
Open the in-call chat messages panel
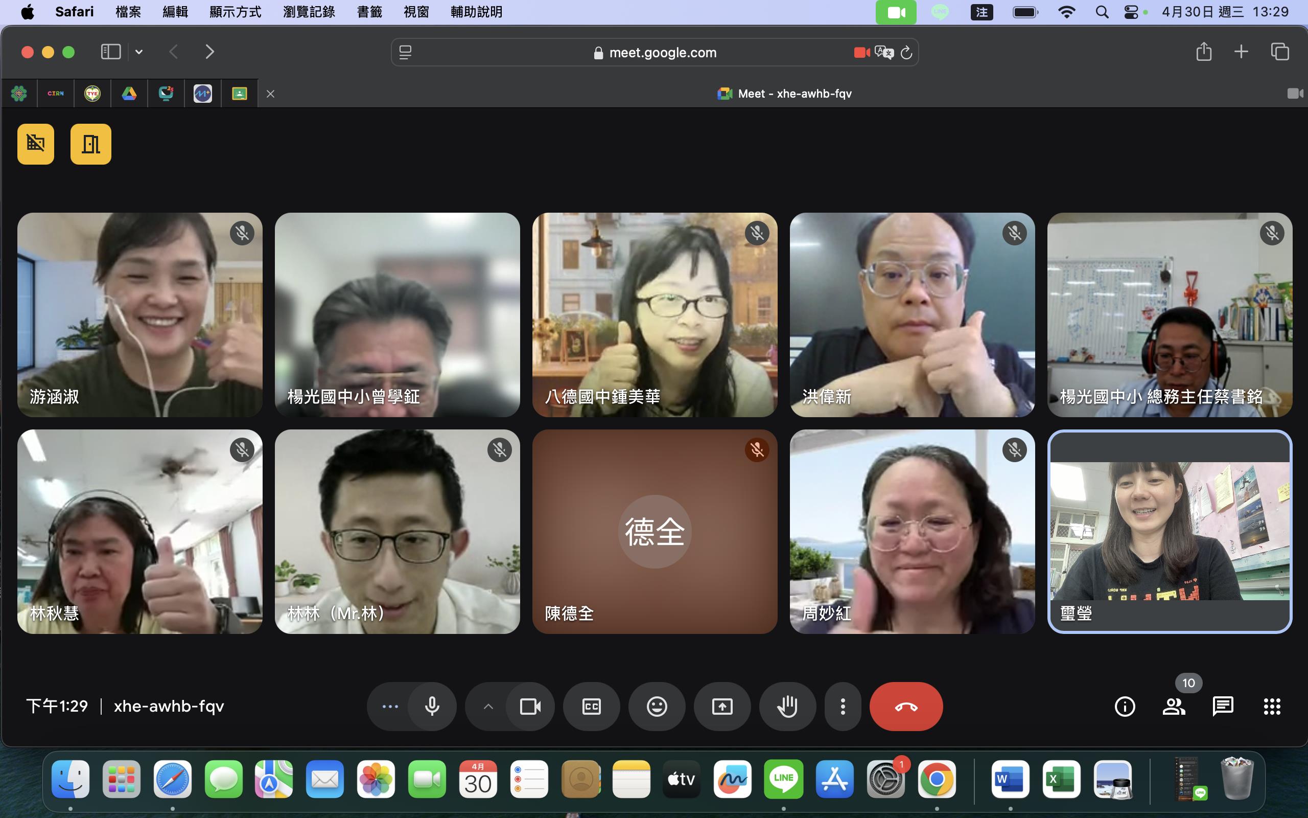point(1223,706)
